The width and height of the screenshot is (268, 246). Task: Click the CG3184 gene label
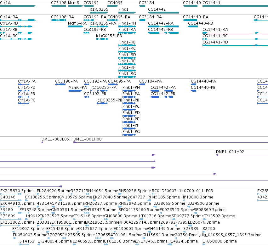click(x=146, y=3)
